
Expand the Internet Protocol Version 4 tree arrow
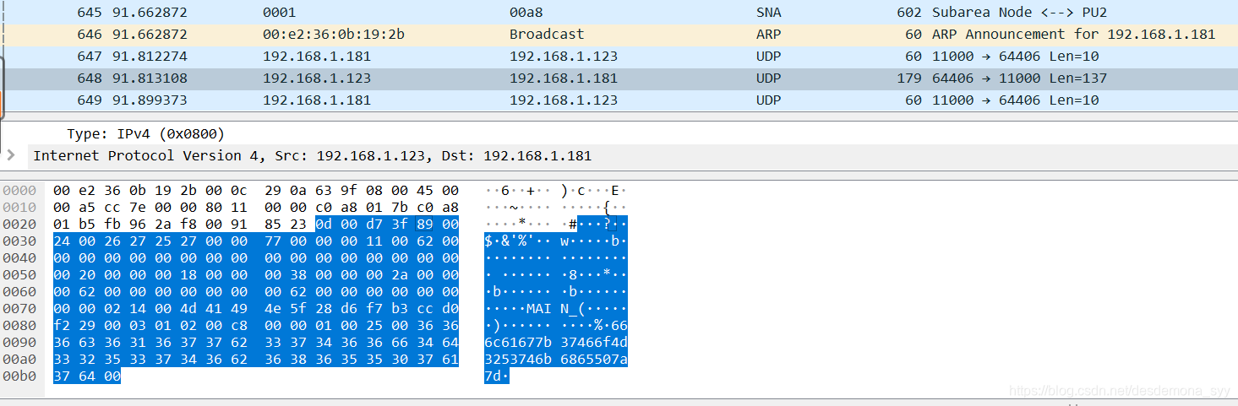tap(11, 155)
